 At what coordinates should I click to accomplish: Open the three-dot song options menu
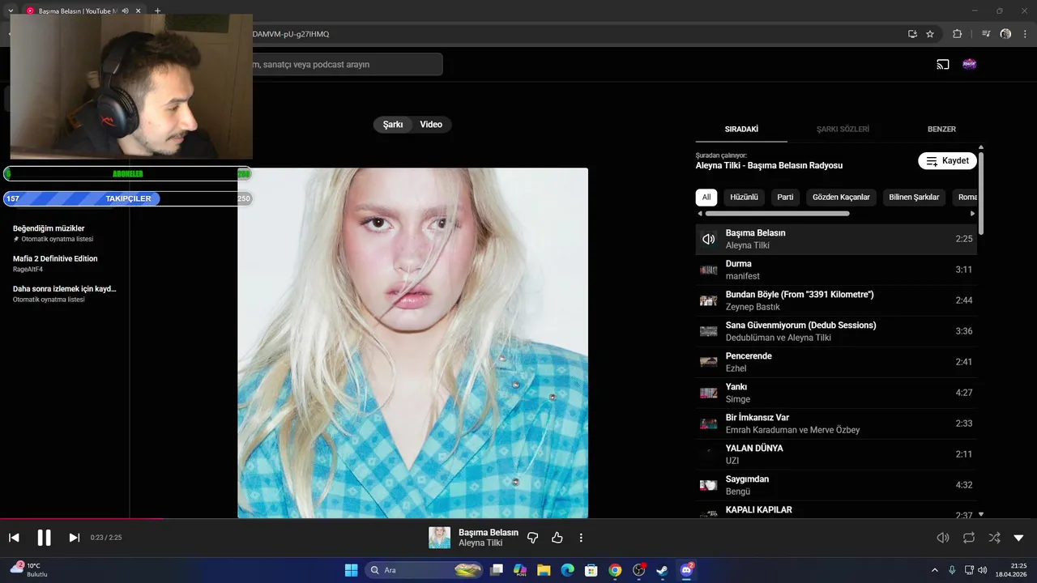click(x=581, y=538)
